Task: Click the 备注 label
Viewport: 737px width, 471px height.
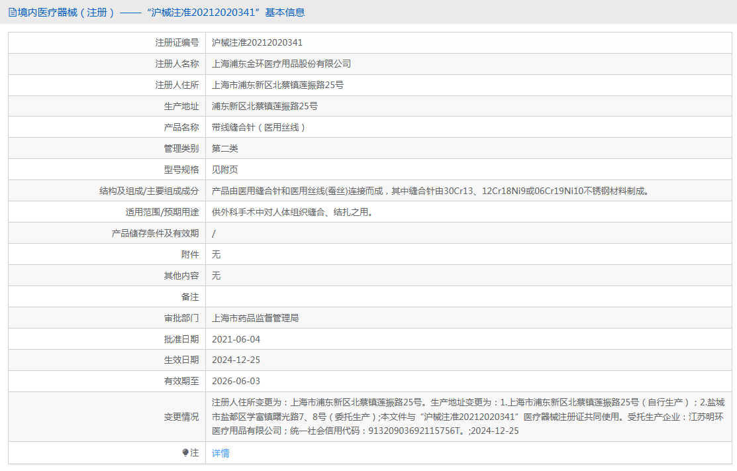Action: click(190, 297)
